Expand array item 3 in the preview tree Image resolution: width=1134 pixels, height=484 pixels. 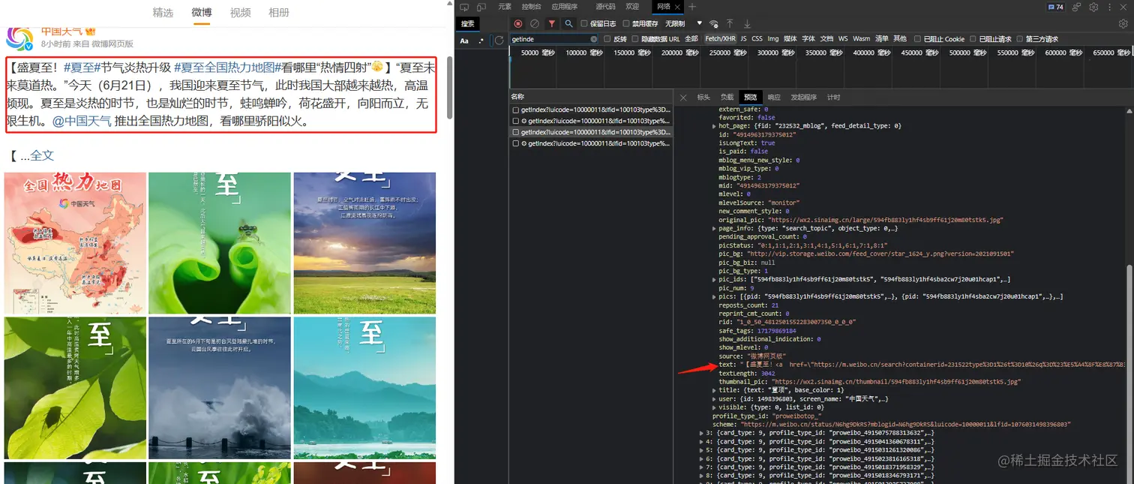tap(701, 433)
